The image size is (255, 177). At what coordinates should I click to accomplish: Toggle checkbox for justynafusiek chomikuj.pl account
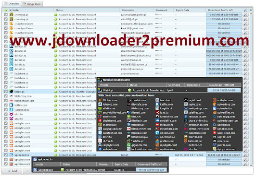[6, 15]
